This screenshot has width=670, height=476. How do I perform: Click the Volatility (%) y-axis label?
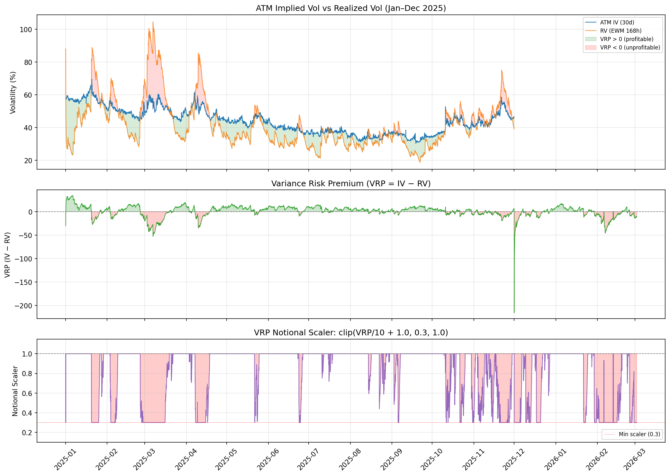coord(13,93)
